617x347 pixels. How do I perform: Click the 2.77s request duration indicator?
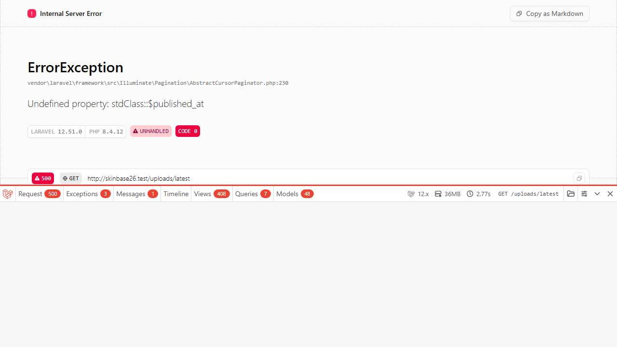[x=479, y=194]
